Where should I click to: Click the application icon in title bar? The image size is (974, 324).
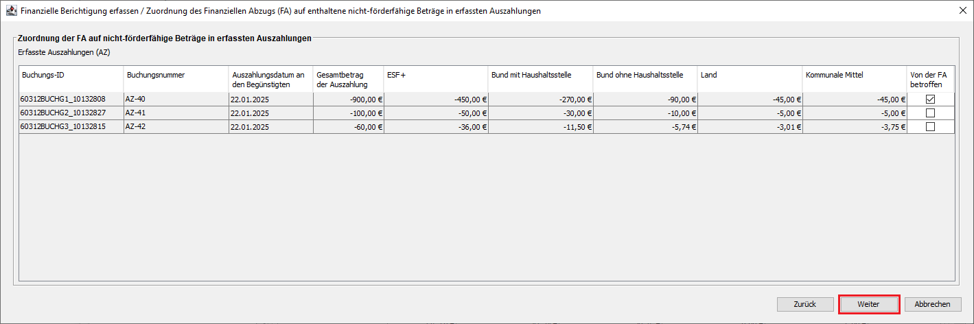click(11, 11)
